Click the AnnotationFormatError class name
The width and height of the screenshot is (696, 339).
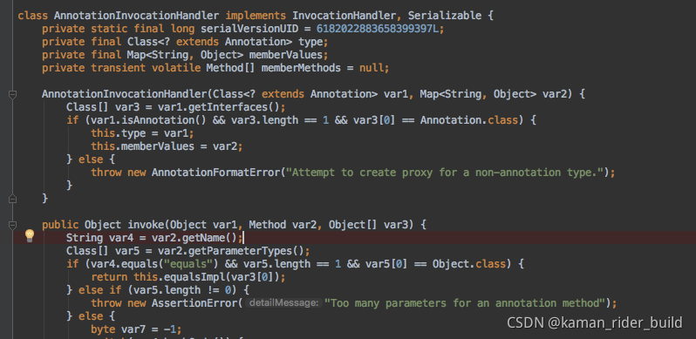coord(216,173)
